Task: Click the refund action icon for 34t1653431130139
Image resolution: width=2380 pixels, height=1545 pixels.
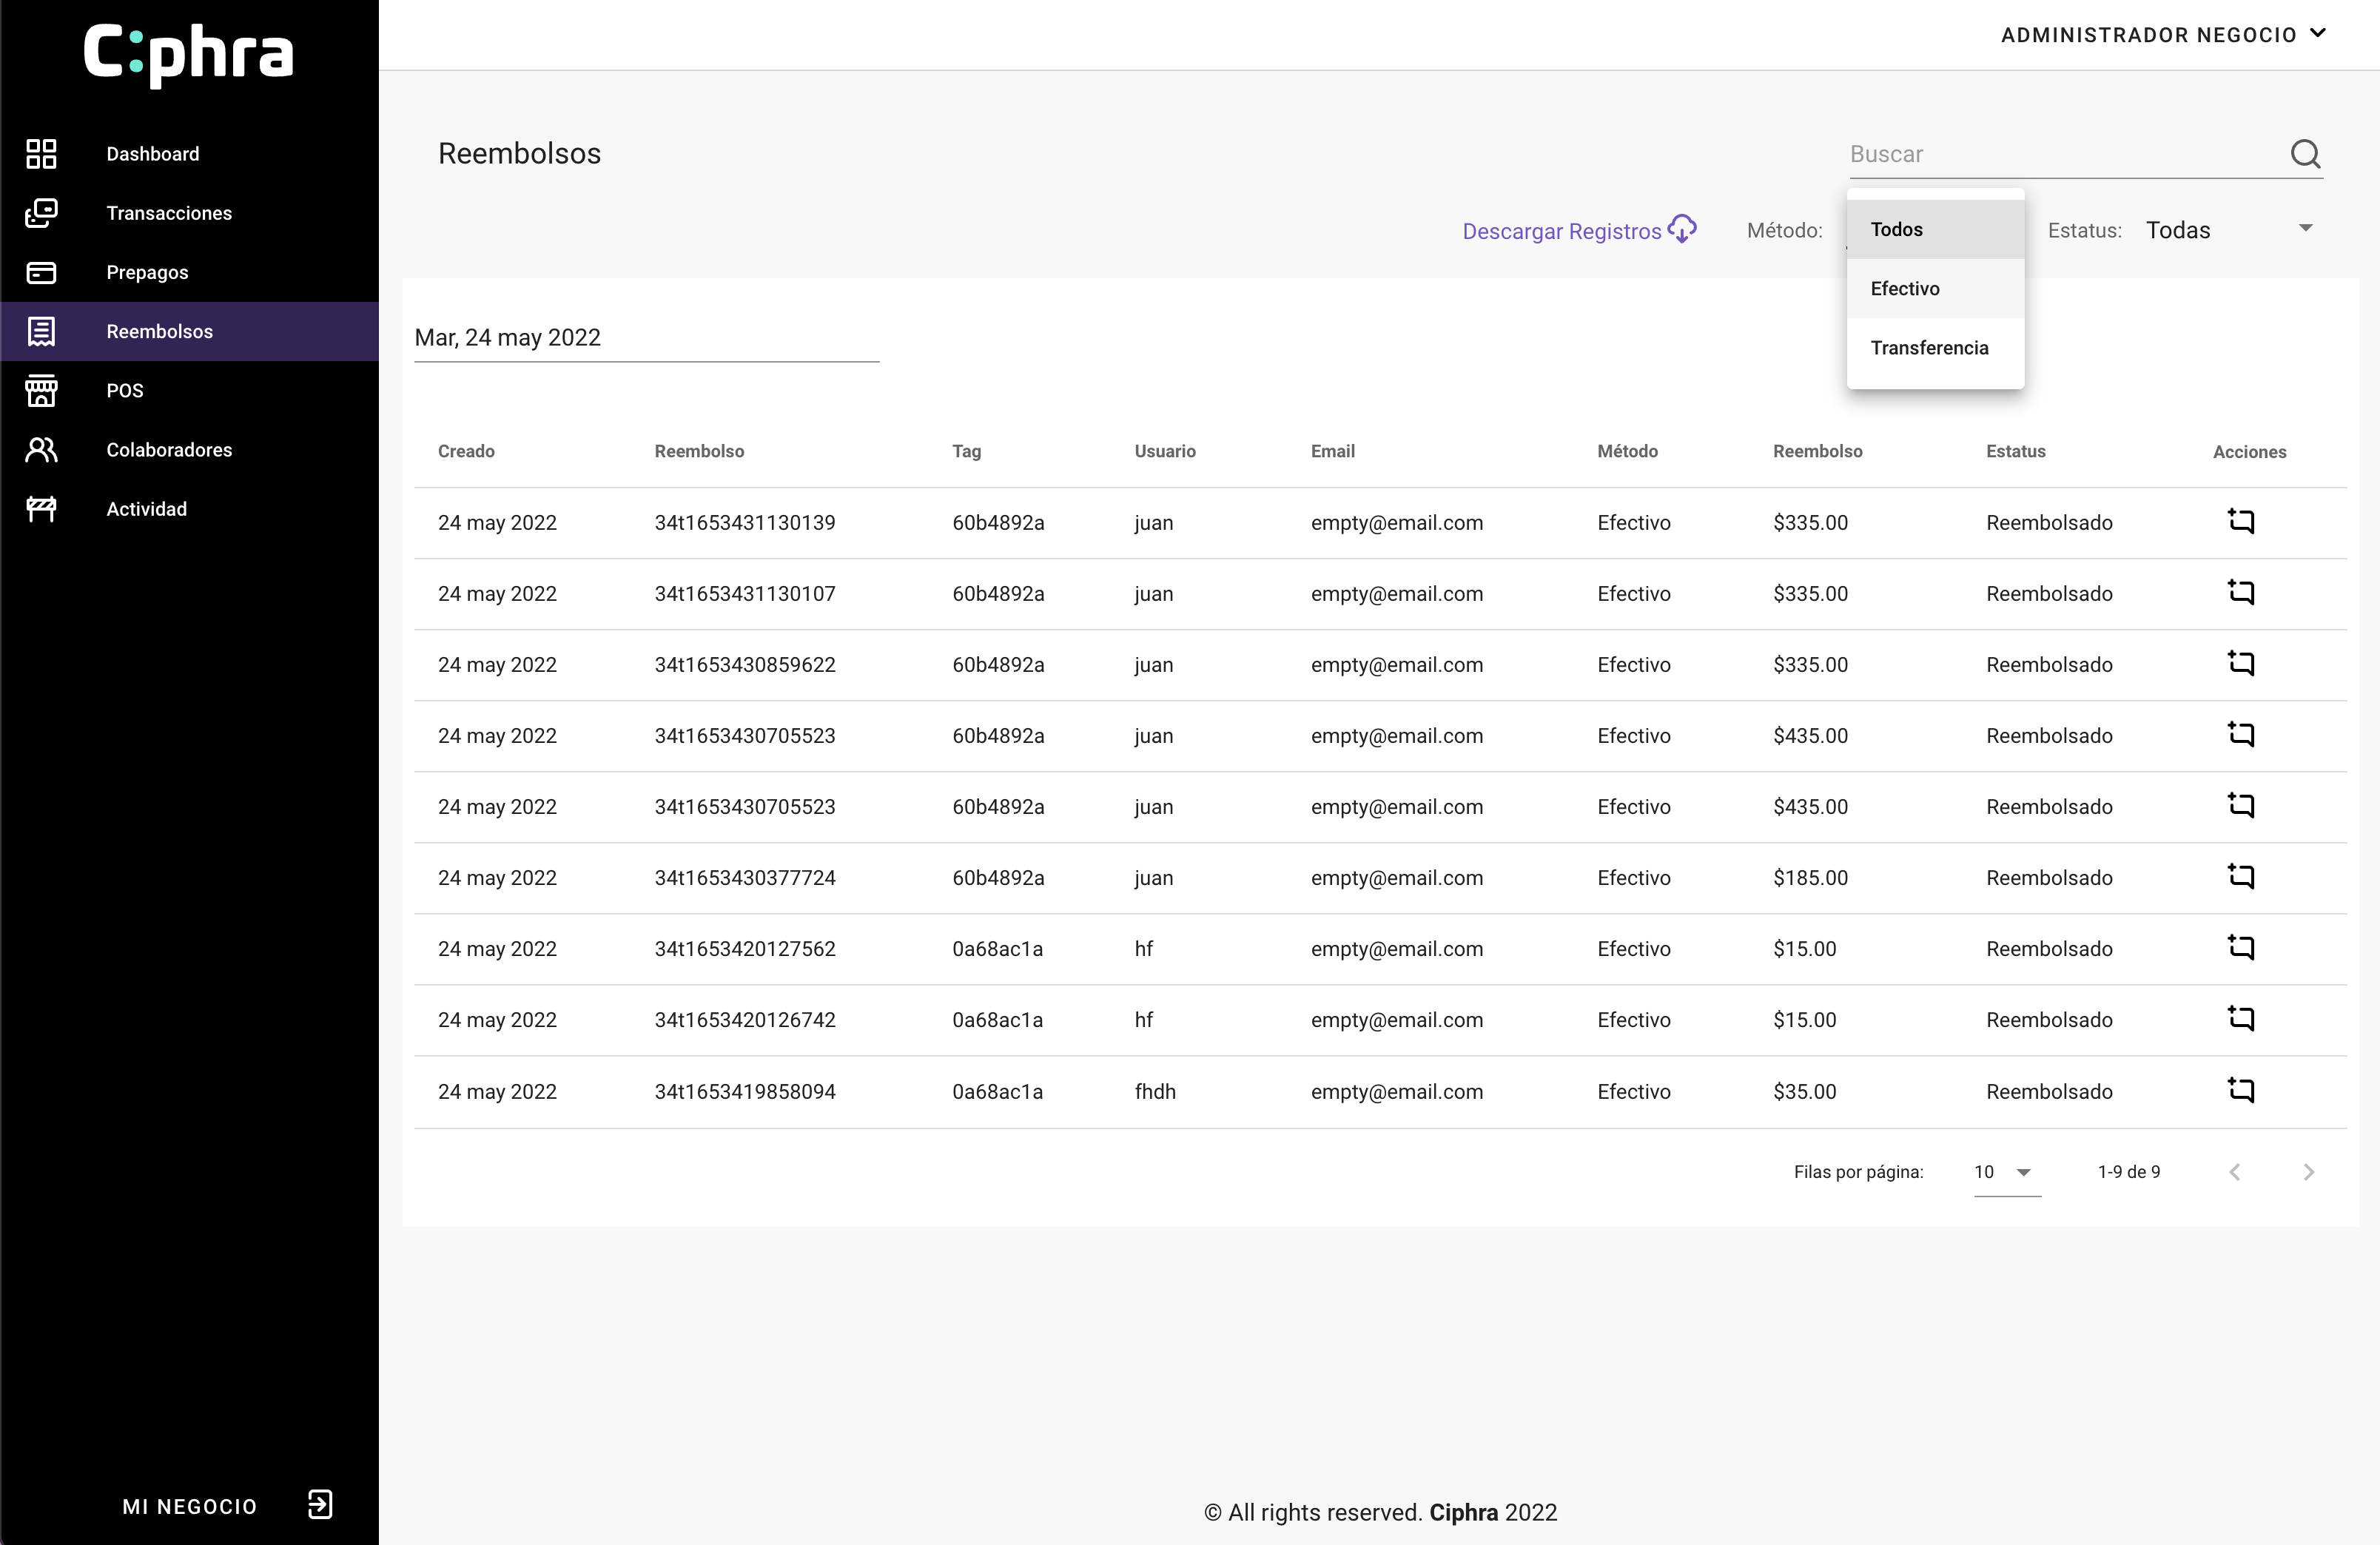Action: (2240, 521)
